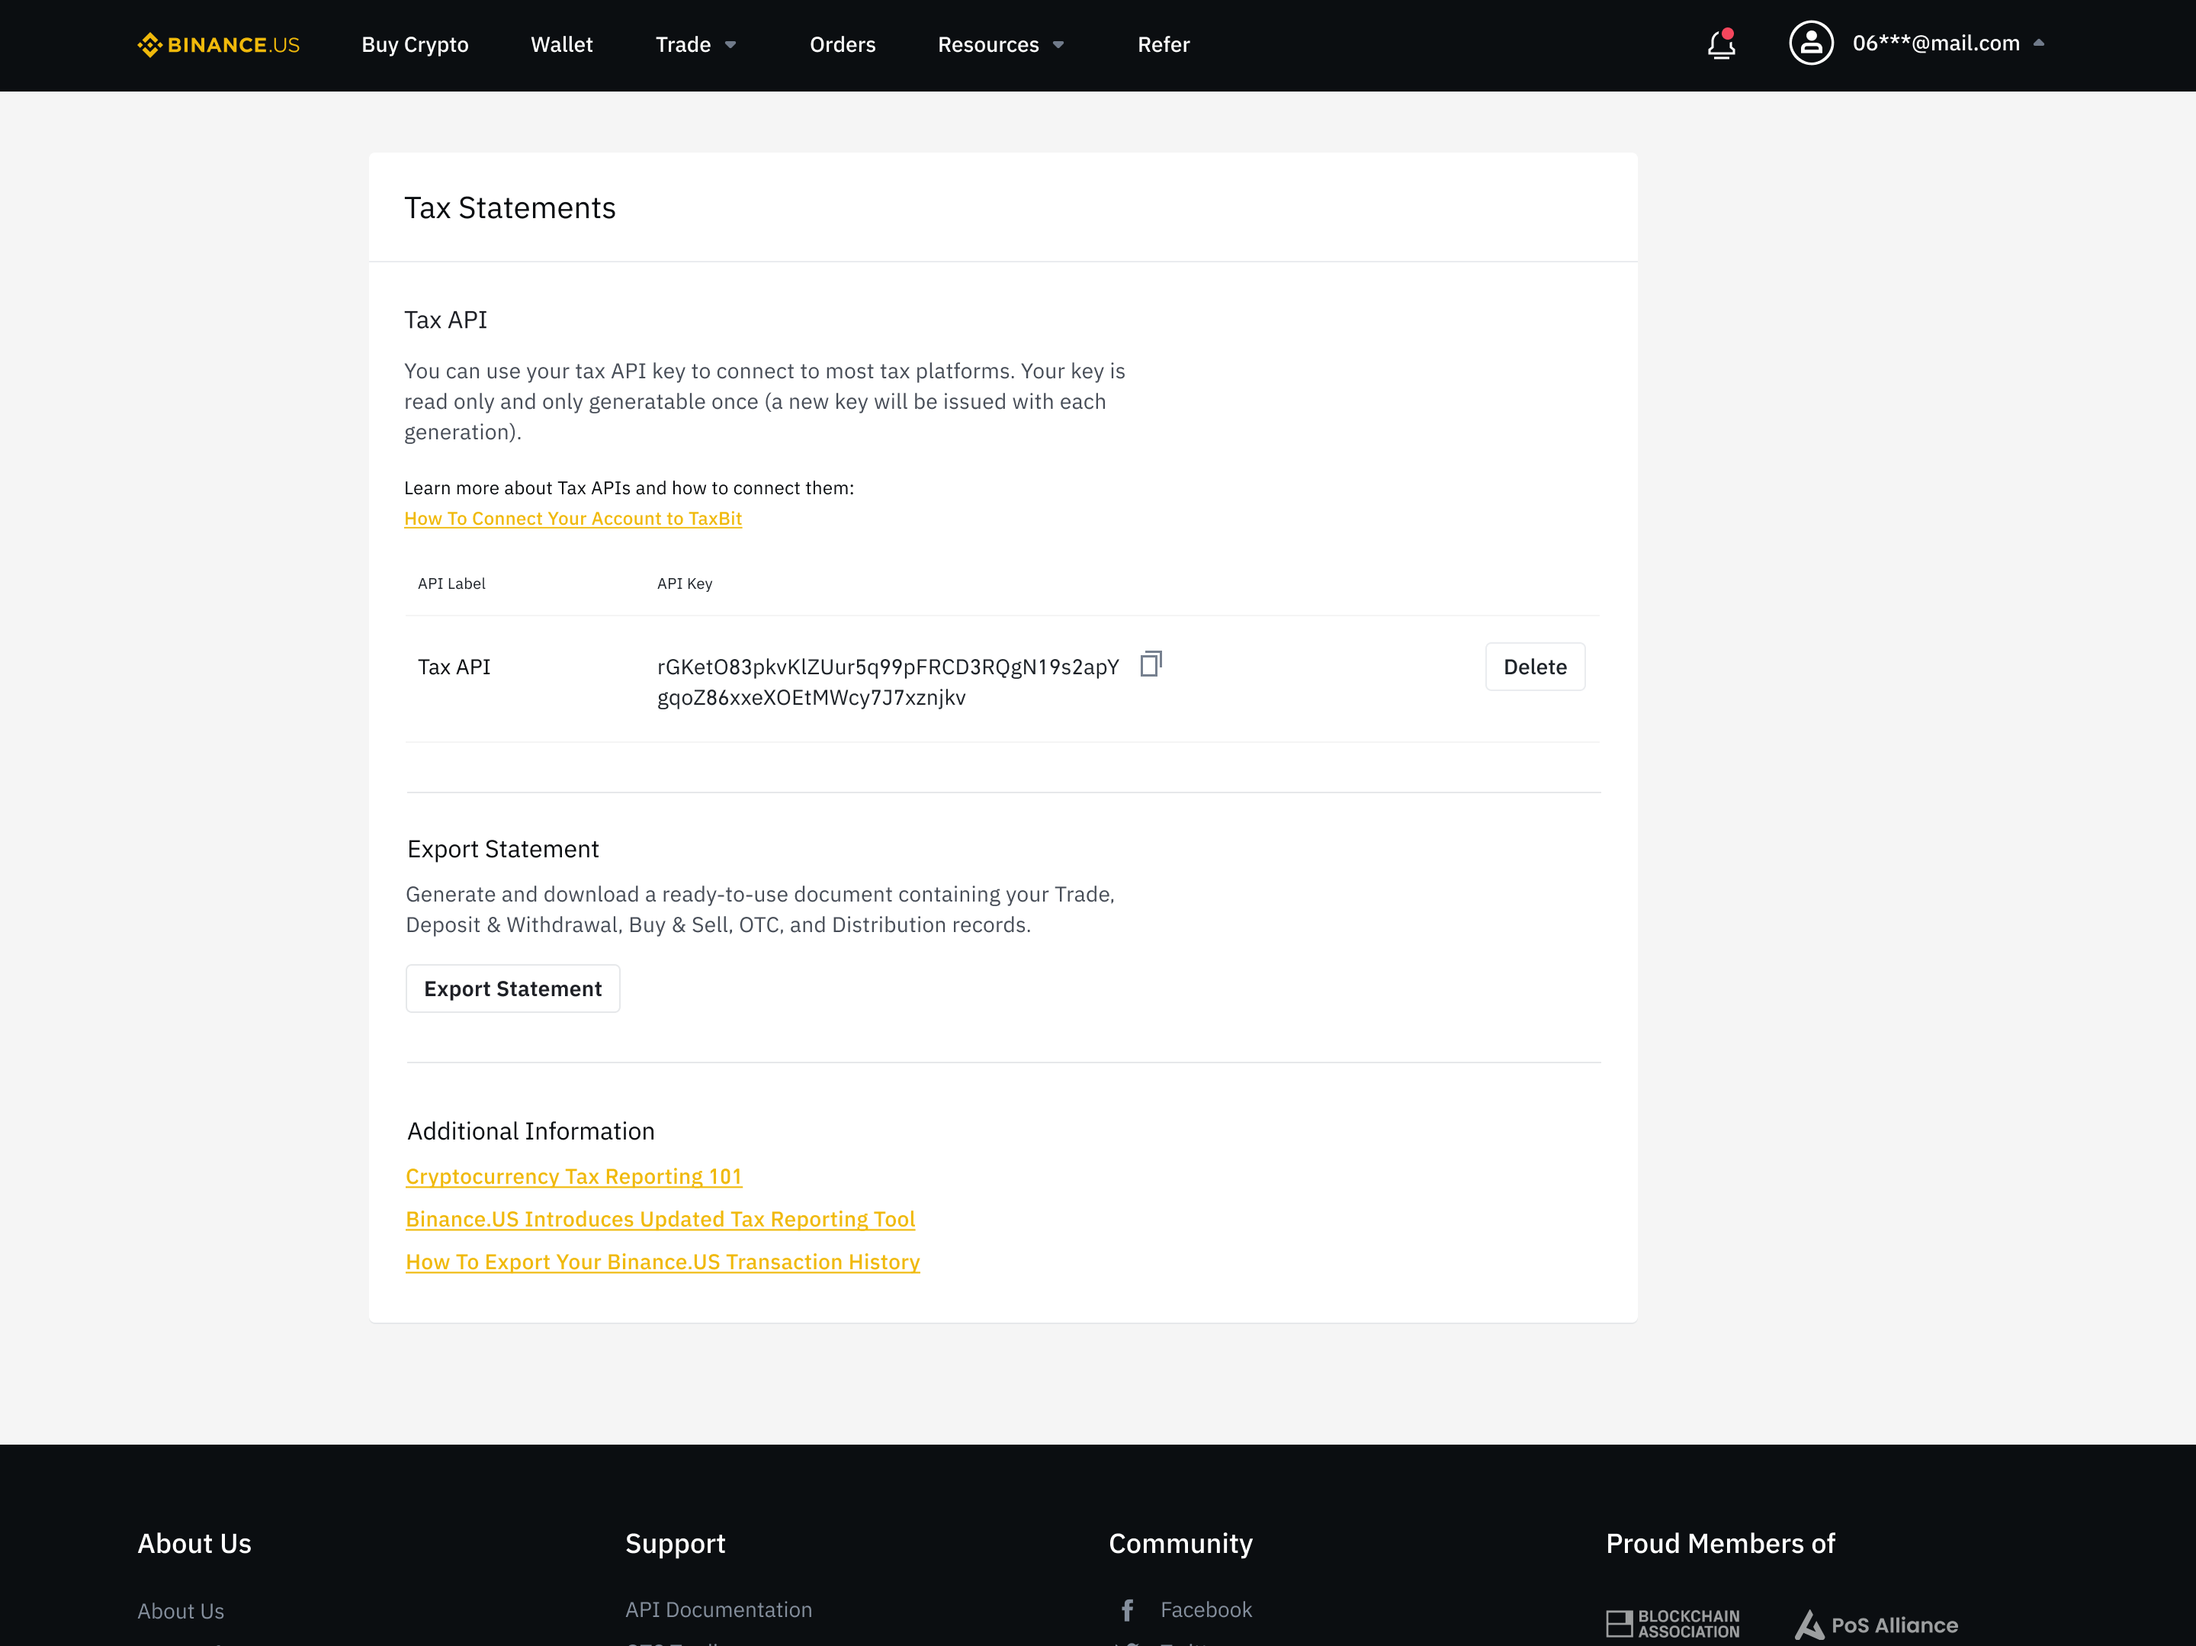This screenshot has height=1646, width=2196.
Task: Open How To Export Your Transaction History link
Action: tap(662, 1262)
